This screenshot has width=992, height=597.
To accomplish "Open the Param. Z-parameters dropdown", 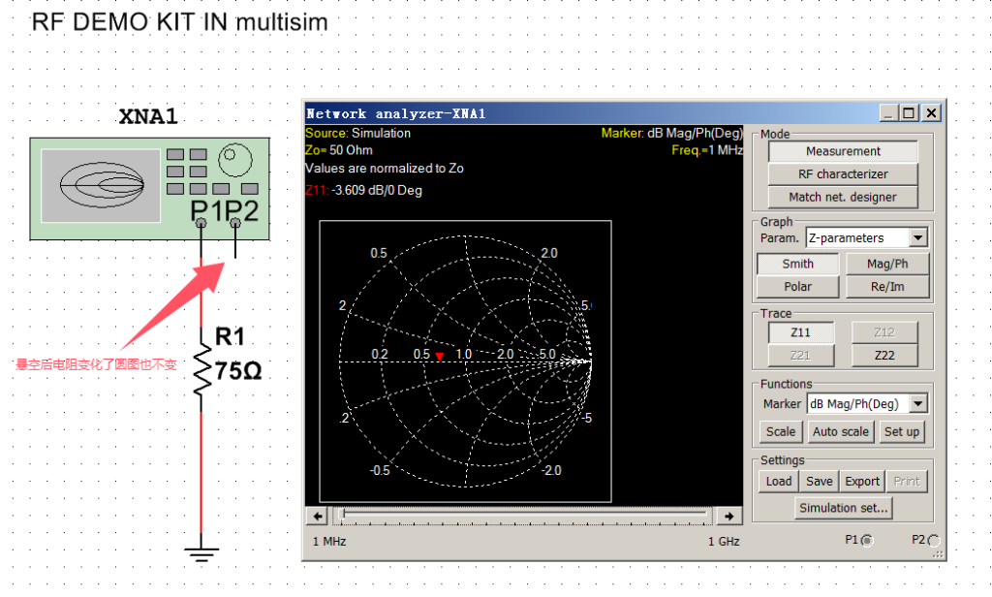I will pos(918,238).
